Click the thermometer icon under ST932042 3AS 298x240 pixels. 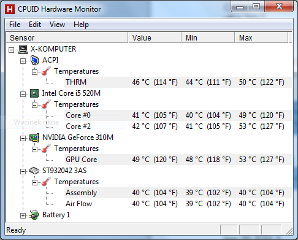[46, 182]
